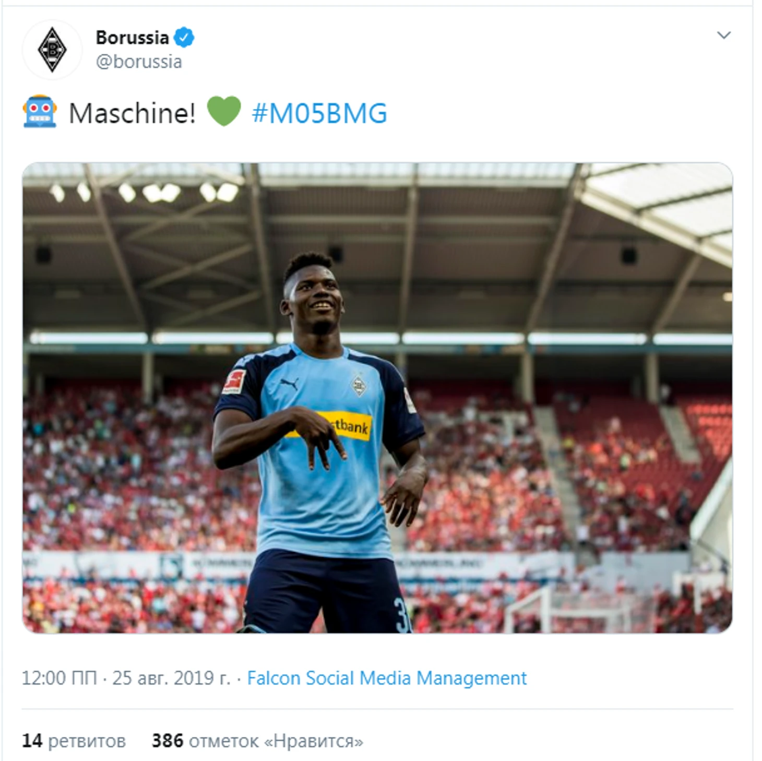Click the Borussia display name
Screen dimensions: 762x761
coord(132,38)
